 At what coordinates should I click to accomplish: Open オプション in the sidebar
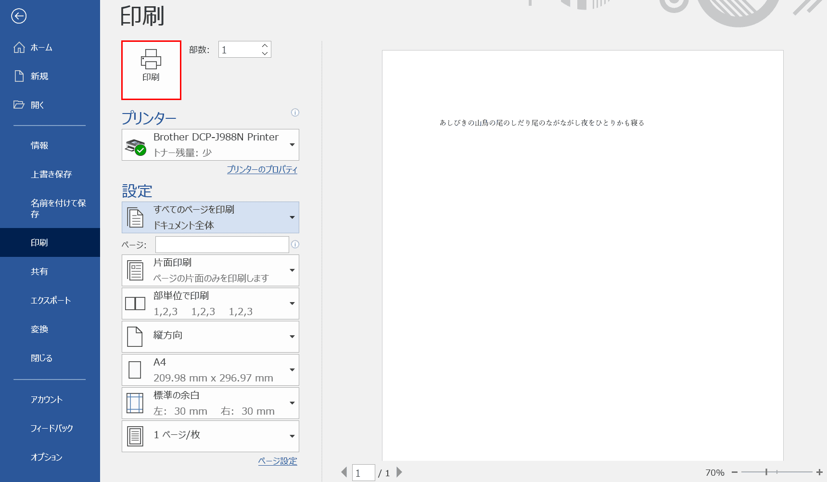(x=50, y=457)
